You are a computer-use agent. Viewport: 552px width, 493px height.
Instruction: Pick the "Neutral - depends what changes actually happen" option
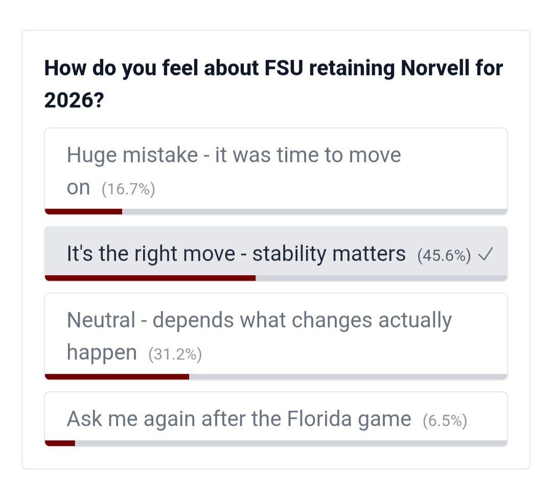point(259,321)
